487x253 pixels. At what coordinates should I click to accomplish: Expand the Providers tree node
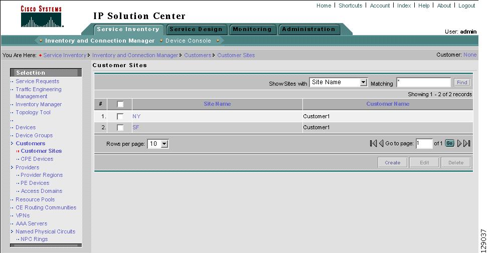pos(12,167)
